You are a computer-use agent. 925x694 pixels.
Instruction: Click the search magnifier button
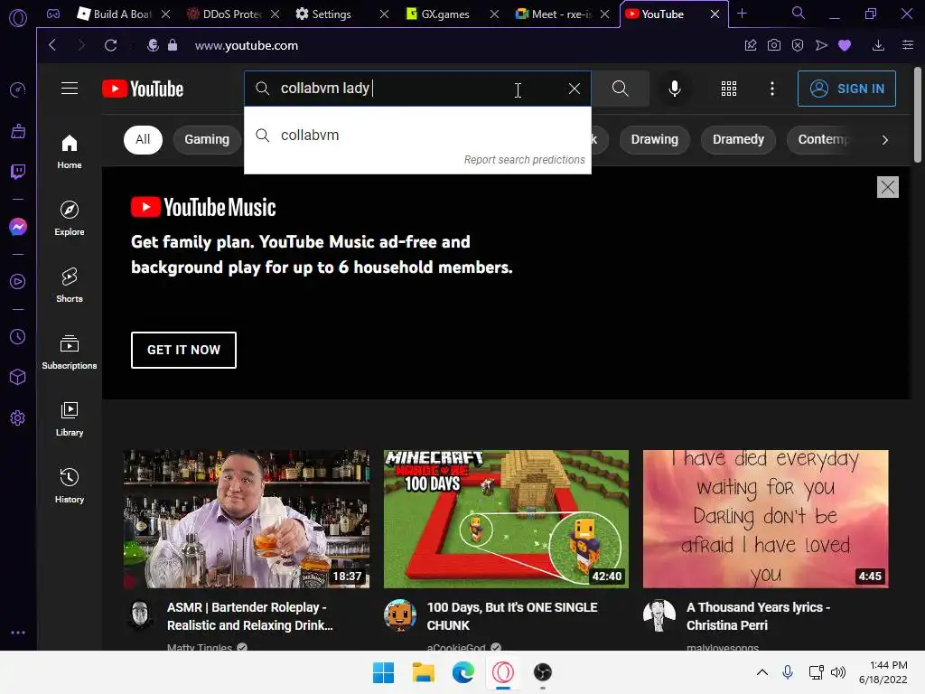click(620, 89)
